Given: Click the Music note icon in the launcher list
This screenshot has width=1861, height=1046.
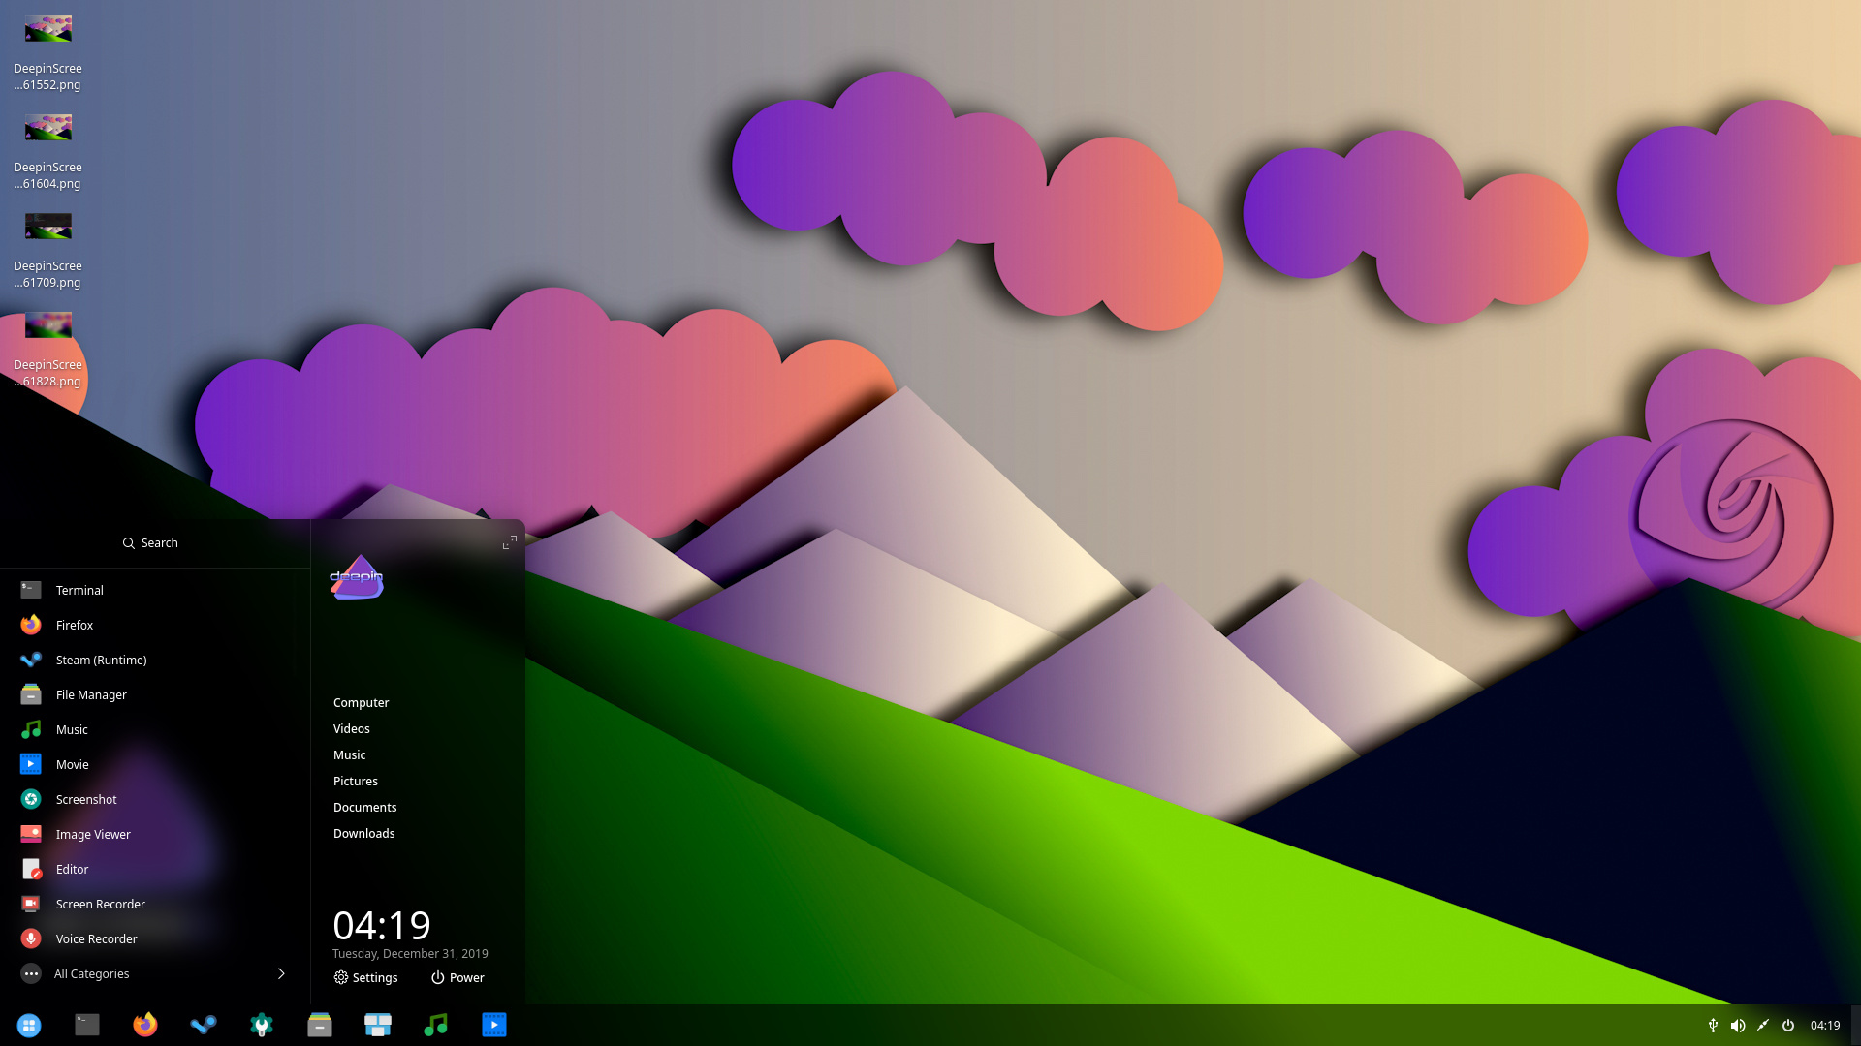Looking at the screenshot, I should (31, 729).
